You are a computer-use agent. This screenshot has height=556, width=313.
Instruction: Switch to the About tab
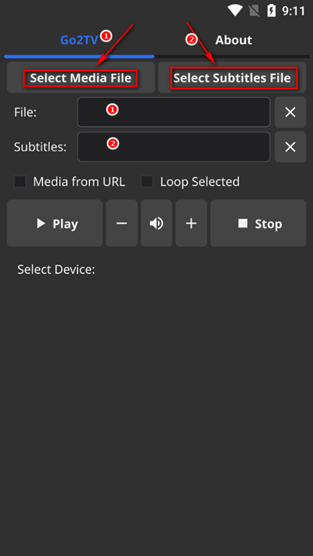(233, 40)
